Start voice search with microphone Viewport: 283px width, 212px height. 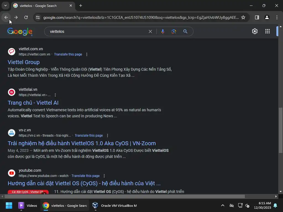[163, 31]
